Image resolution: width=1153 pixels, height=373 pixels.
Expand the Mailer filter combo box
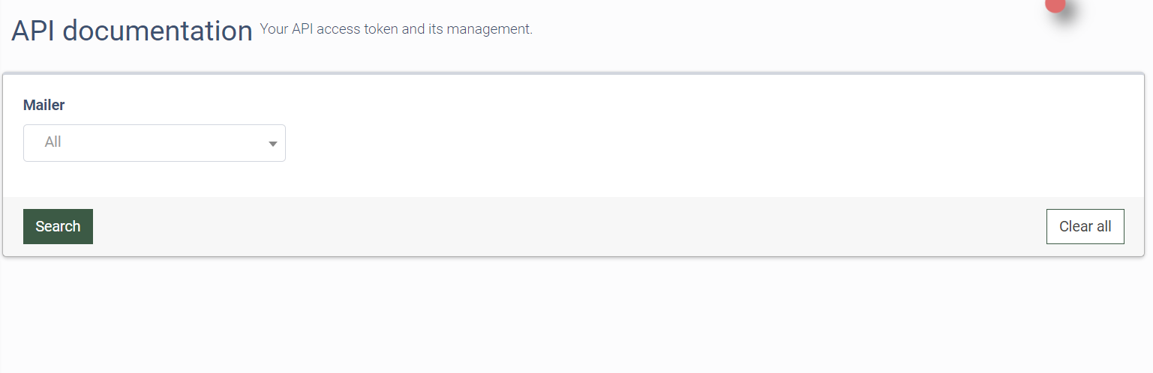(155, 143)
